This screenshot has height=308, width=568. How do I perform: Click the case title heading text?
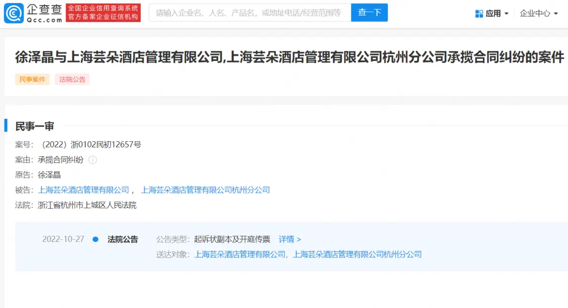click(289, 57)
